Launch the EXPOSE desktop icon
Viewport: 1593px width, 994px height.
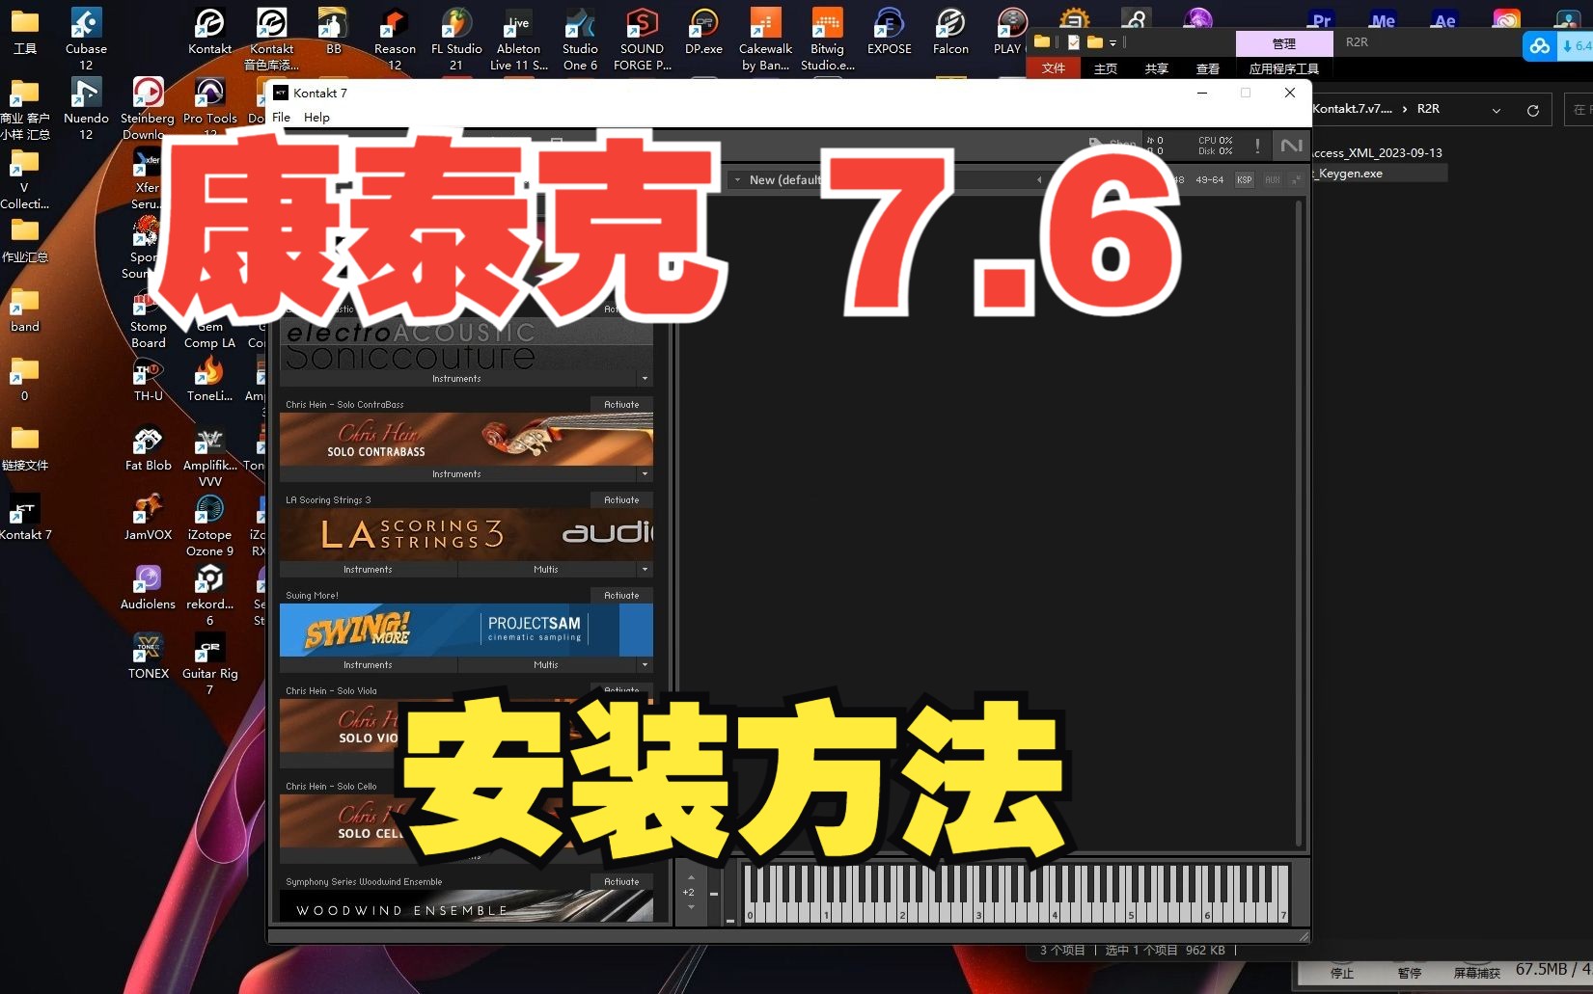(x=889, y=33)
